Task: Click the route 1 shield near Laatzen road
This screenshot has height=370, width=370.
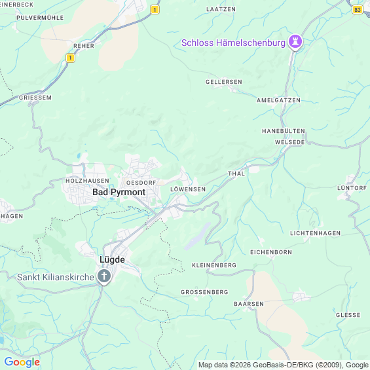Action: pyautogui.click(x=155, y=10)
